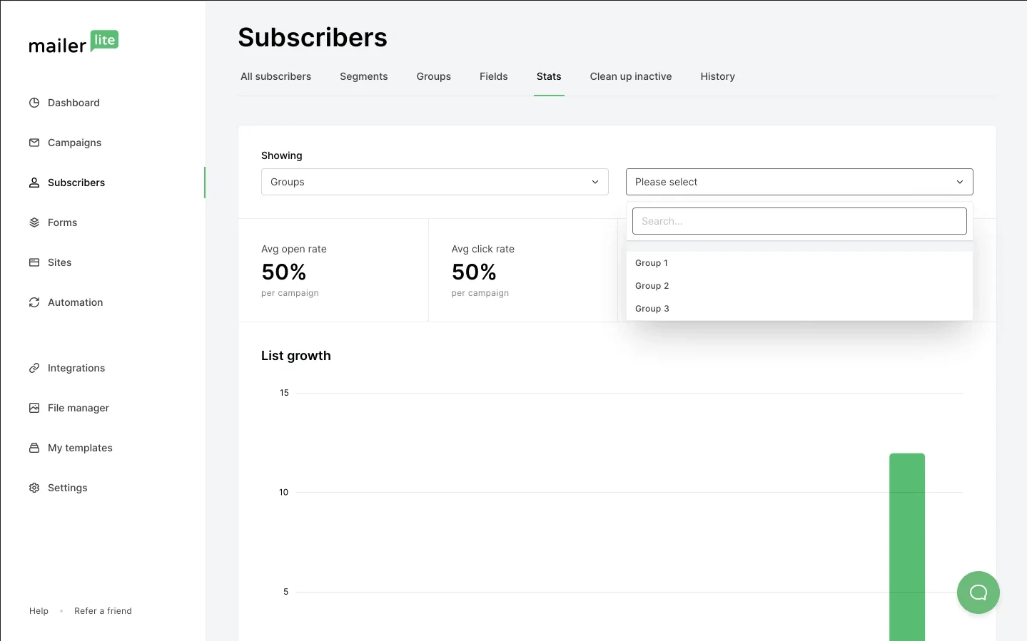Collapse the Please select dropdown
Screen dimensions: 1027x641
(799, 182)
